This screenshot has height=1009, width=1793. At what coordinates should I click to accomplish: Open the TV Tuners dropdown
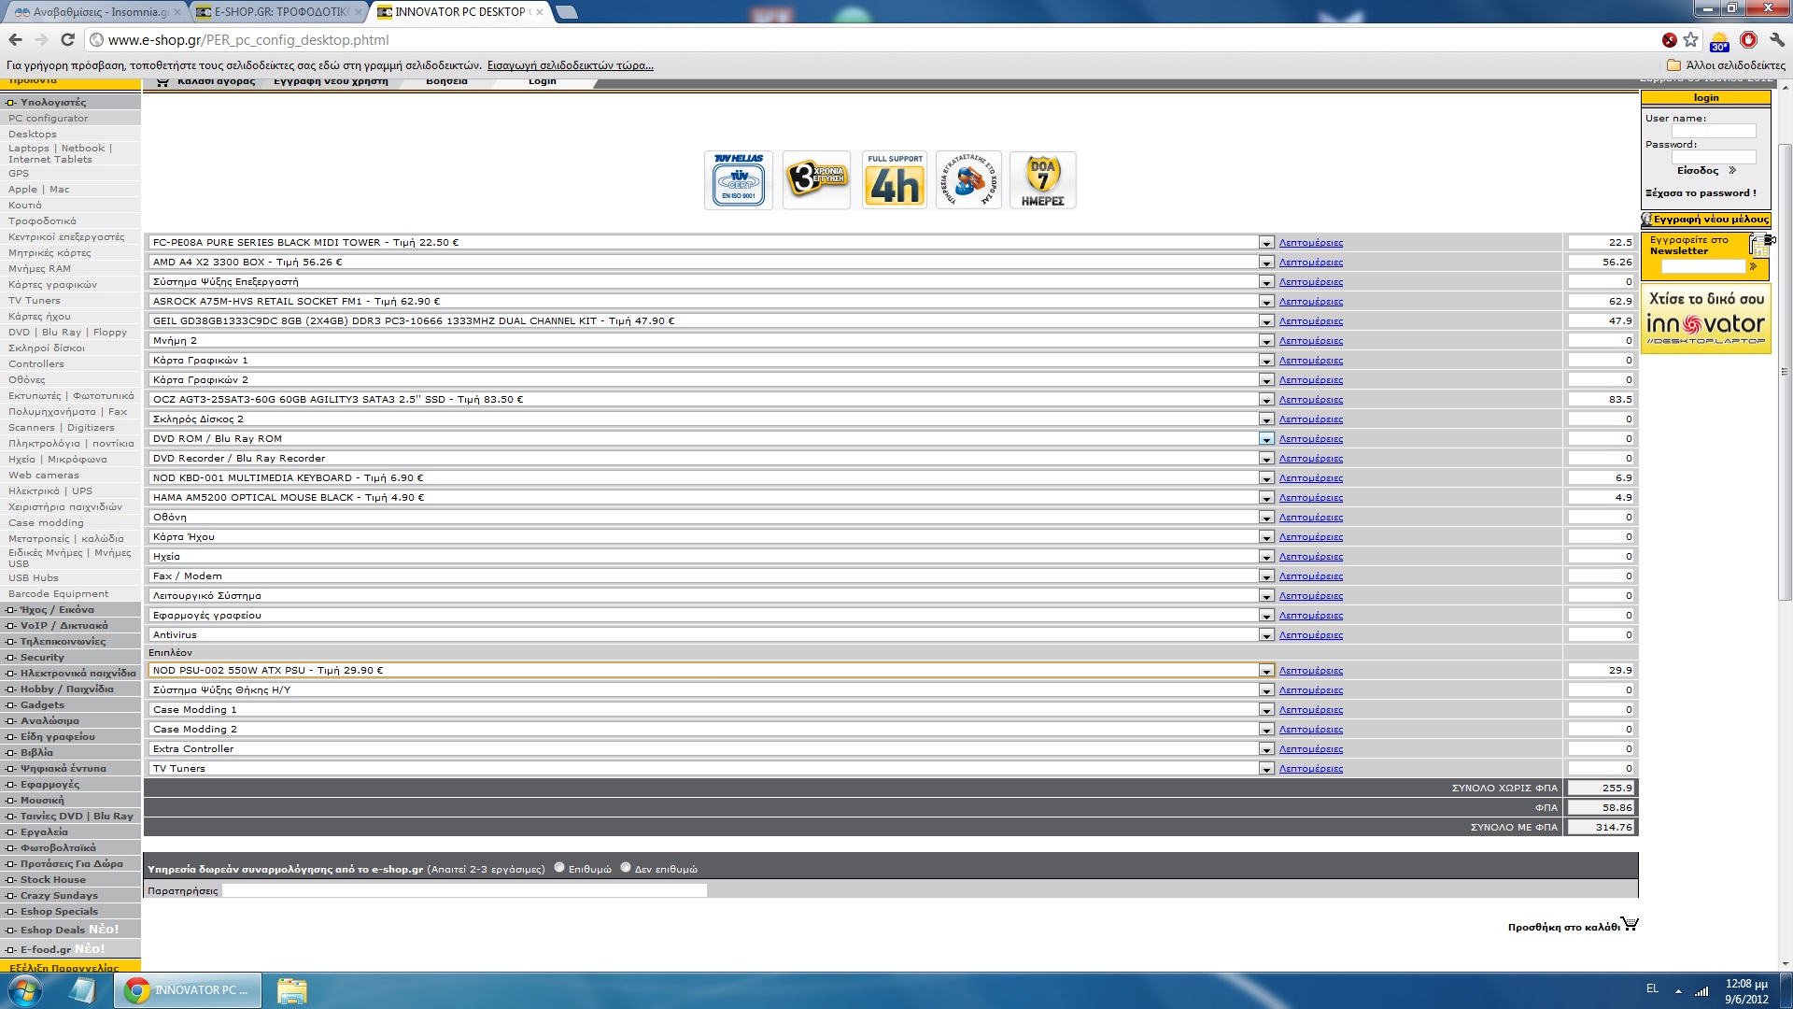711,768
